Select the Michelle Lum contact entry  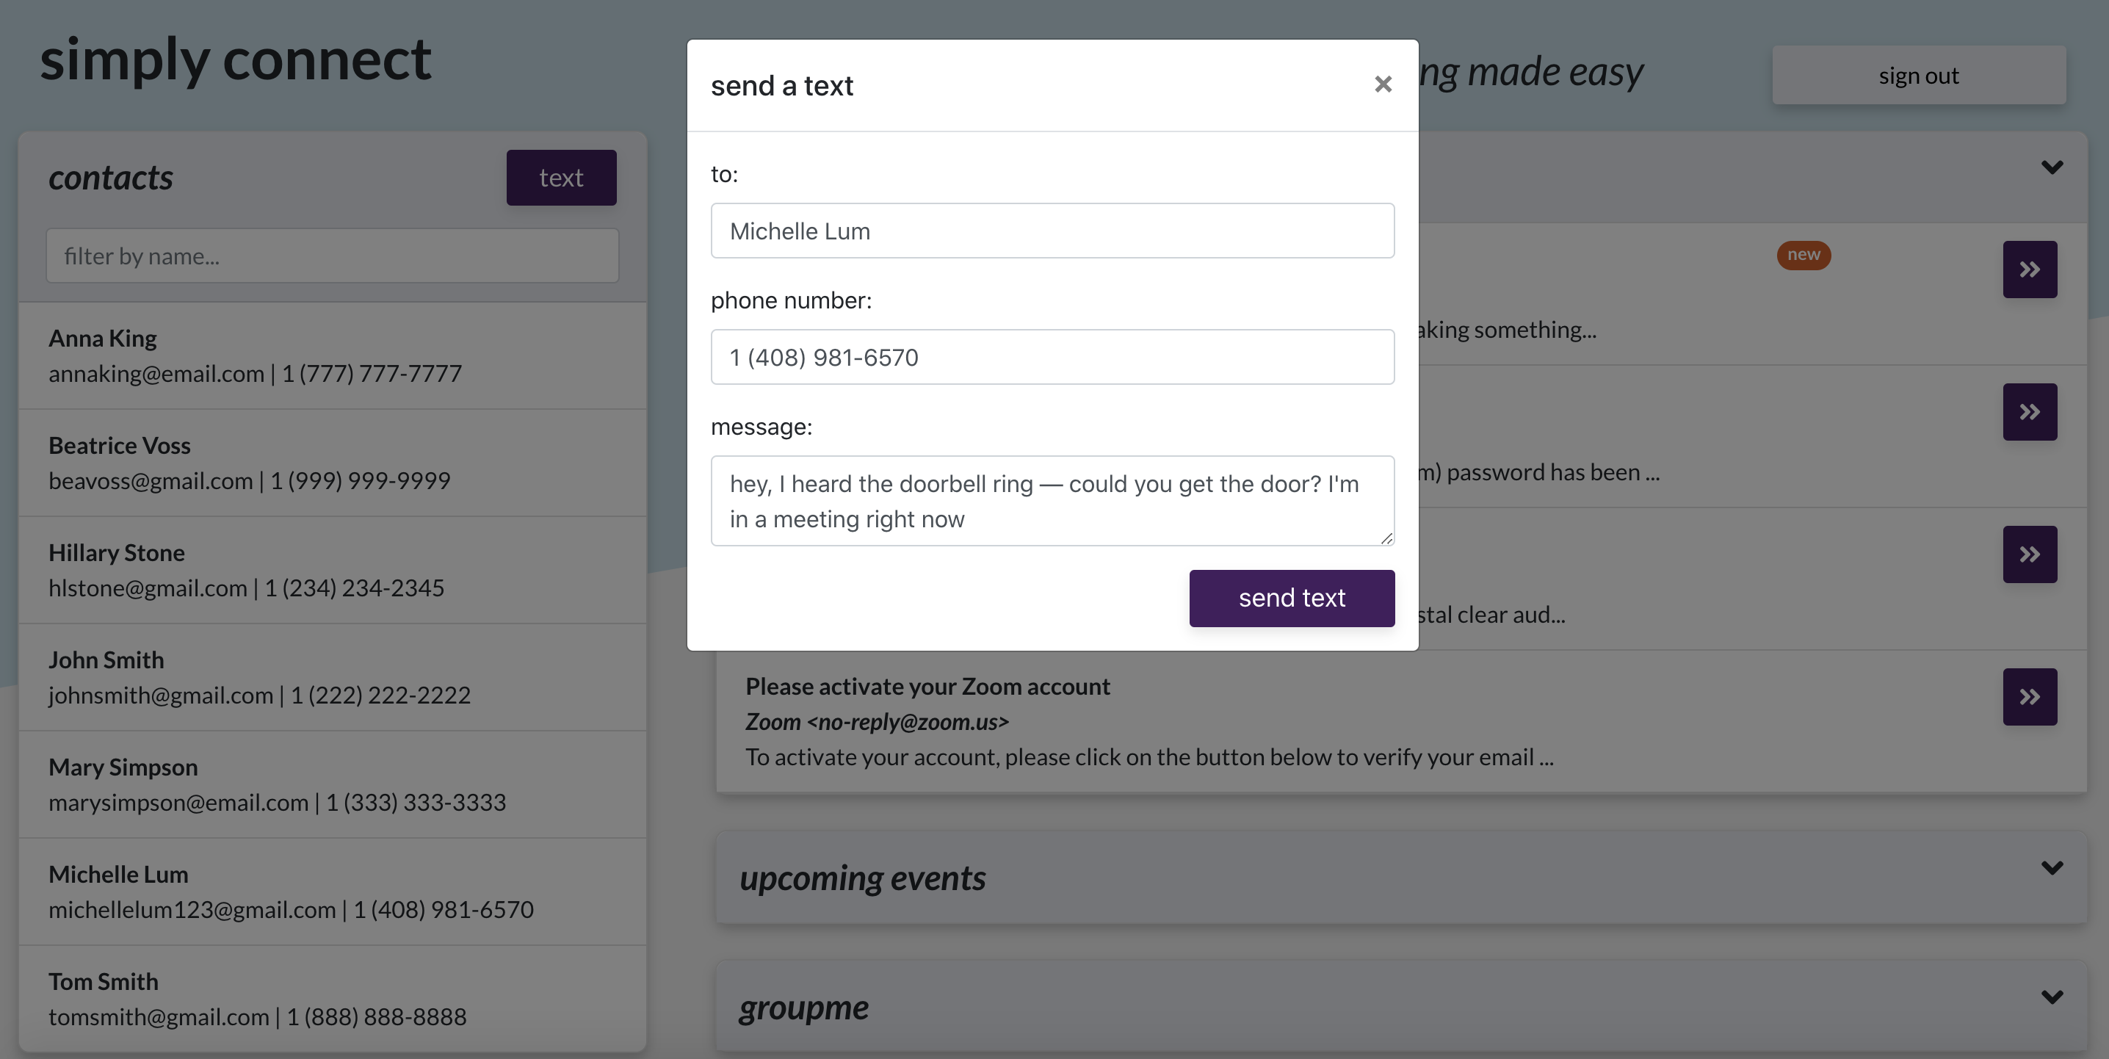click(332, 891)
